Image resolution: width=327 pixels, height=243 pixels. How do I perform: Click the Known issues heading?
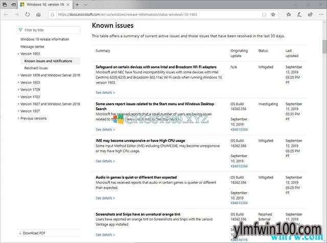click(112, 26)
